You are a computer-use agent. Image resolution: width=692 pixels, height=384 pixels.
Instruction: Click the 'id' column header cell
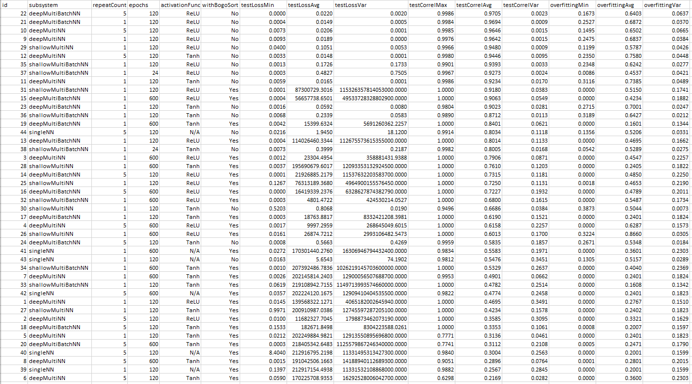click(x=14, y=4)
